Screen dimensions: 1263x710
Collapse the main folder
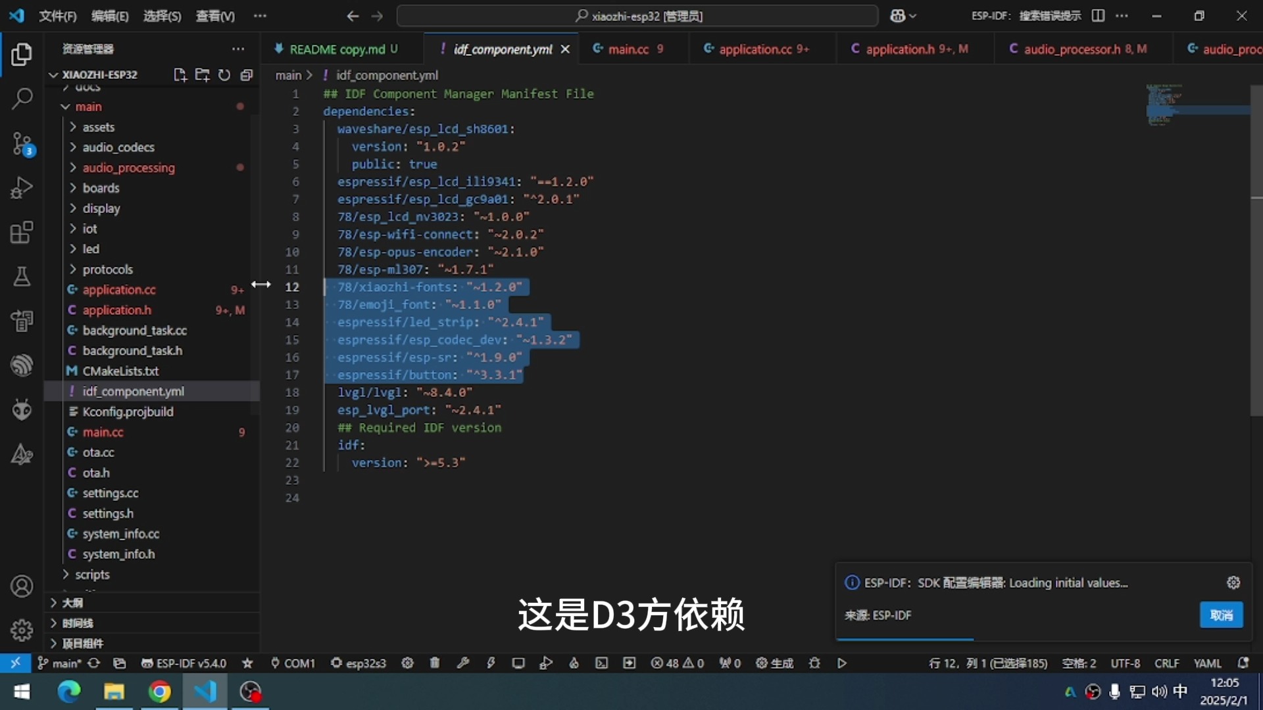tap(88, 106)
